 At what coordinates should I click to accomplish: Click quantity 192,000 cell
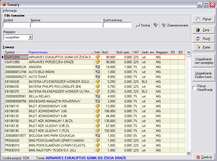[109, 130]
